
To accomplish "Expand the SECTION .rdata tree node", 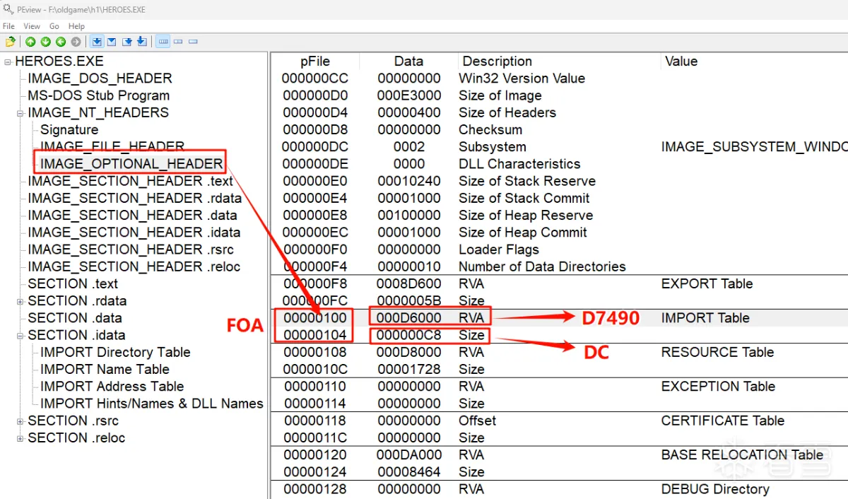I will pyautogui.click(x=20, y=301).
